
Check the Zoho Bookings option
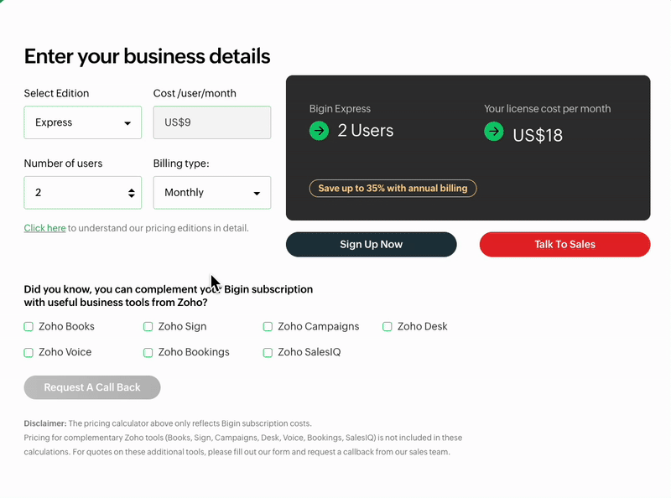coord(148,353)
